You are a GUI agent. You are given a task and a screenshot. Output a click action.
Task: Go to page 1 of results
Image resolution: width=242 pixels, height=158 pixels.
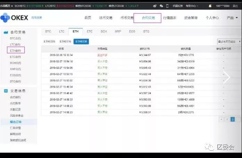pos(227,119)
